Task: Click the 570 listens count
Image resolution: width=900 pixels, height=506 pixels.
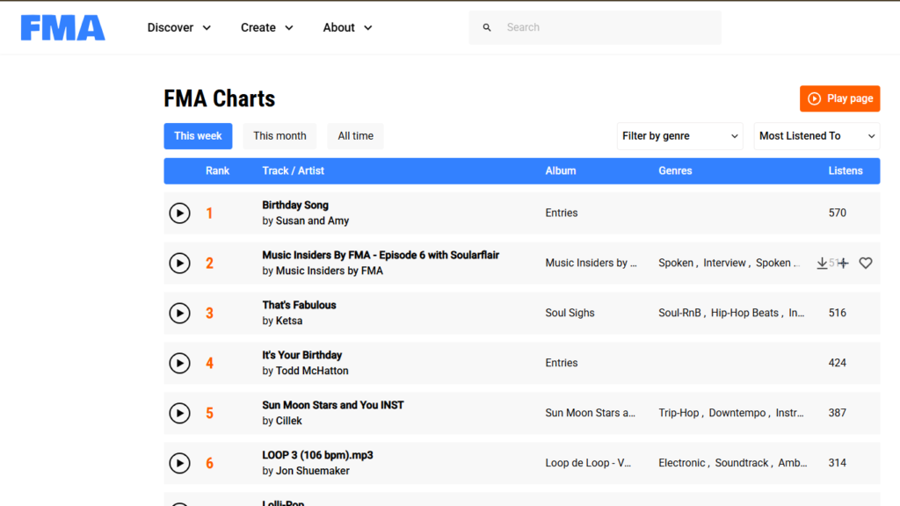Action: point(837,213)
